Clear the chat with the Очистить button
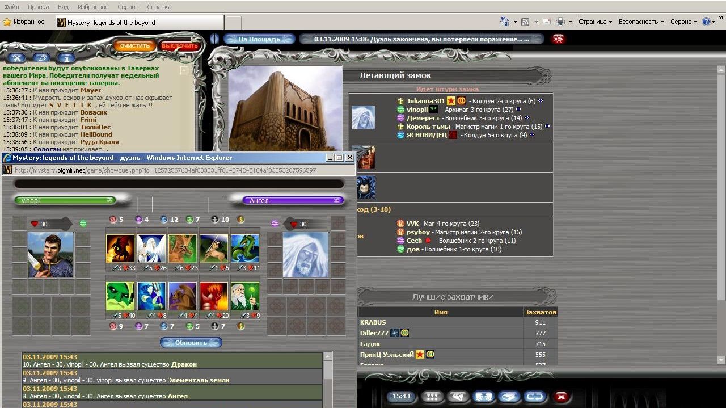Viewport: 726px width, 408px height. [135, 46]
